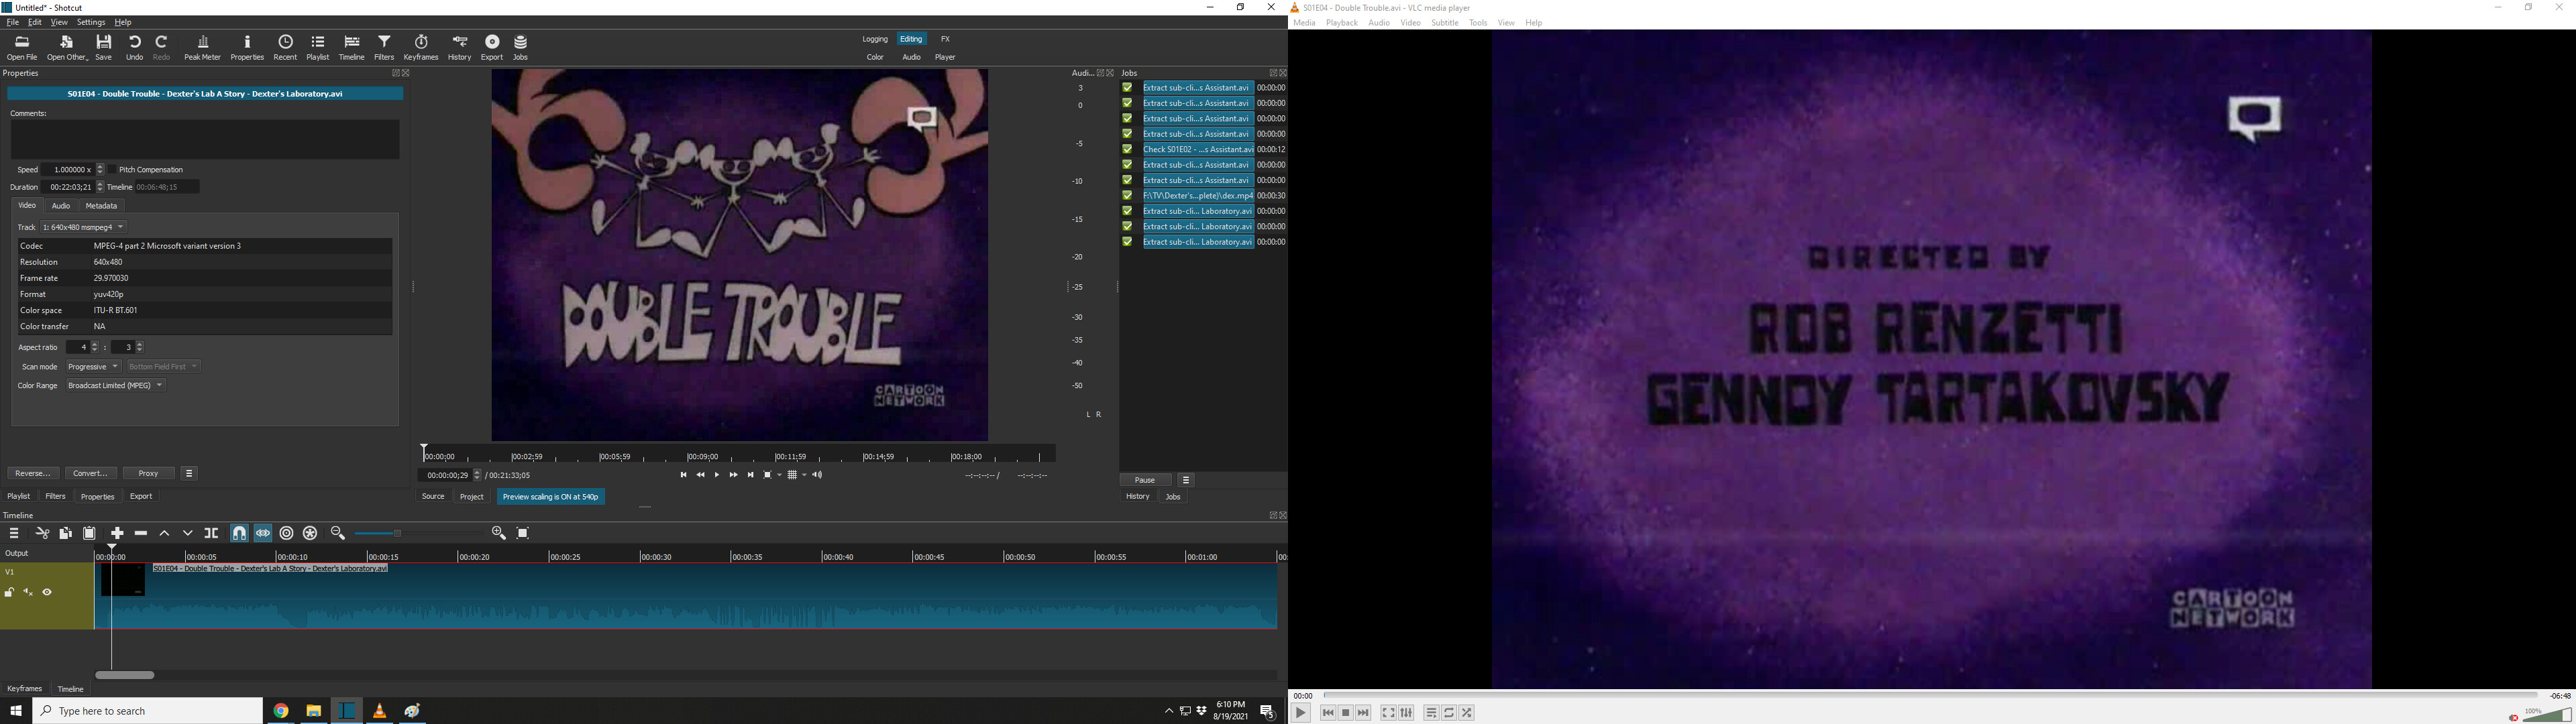Click the Overwrite down-arrow timeline icon
The width and height of the screenshot is (2576, 724).
pyautogui.click(x=188, y=533)
